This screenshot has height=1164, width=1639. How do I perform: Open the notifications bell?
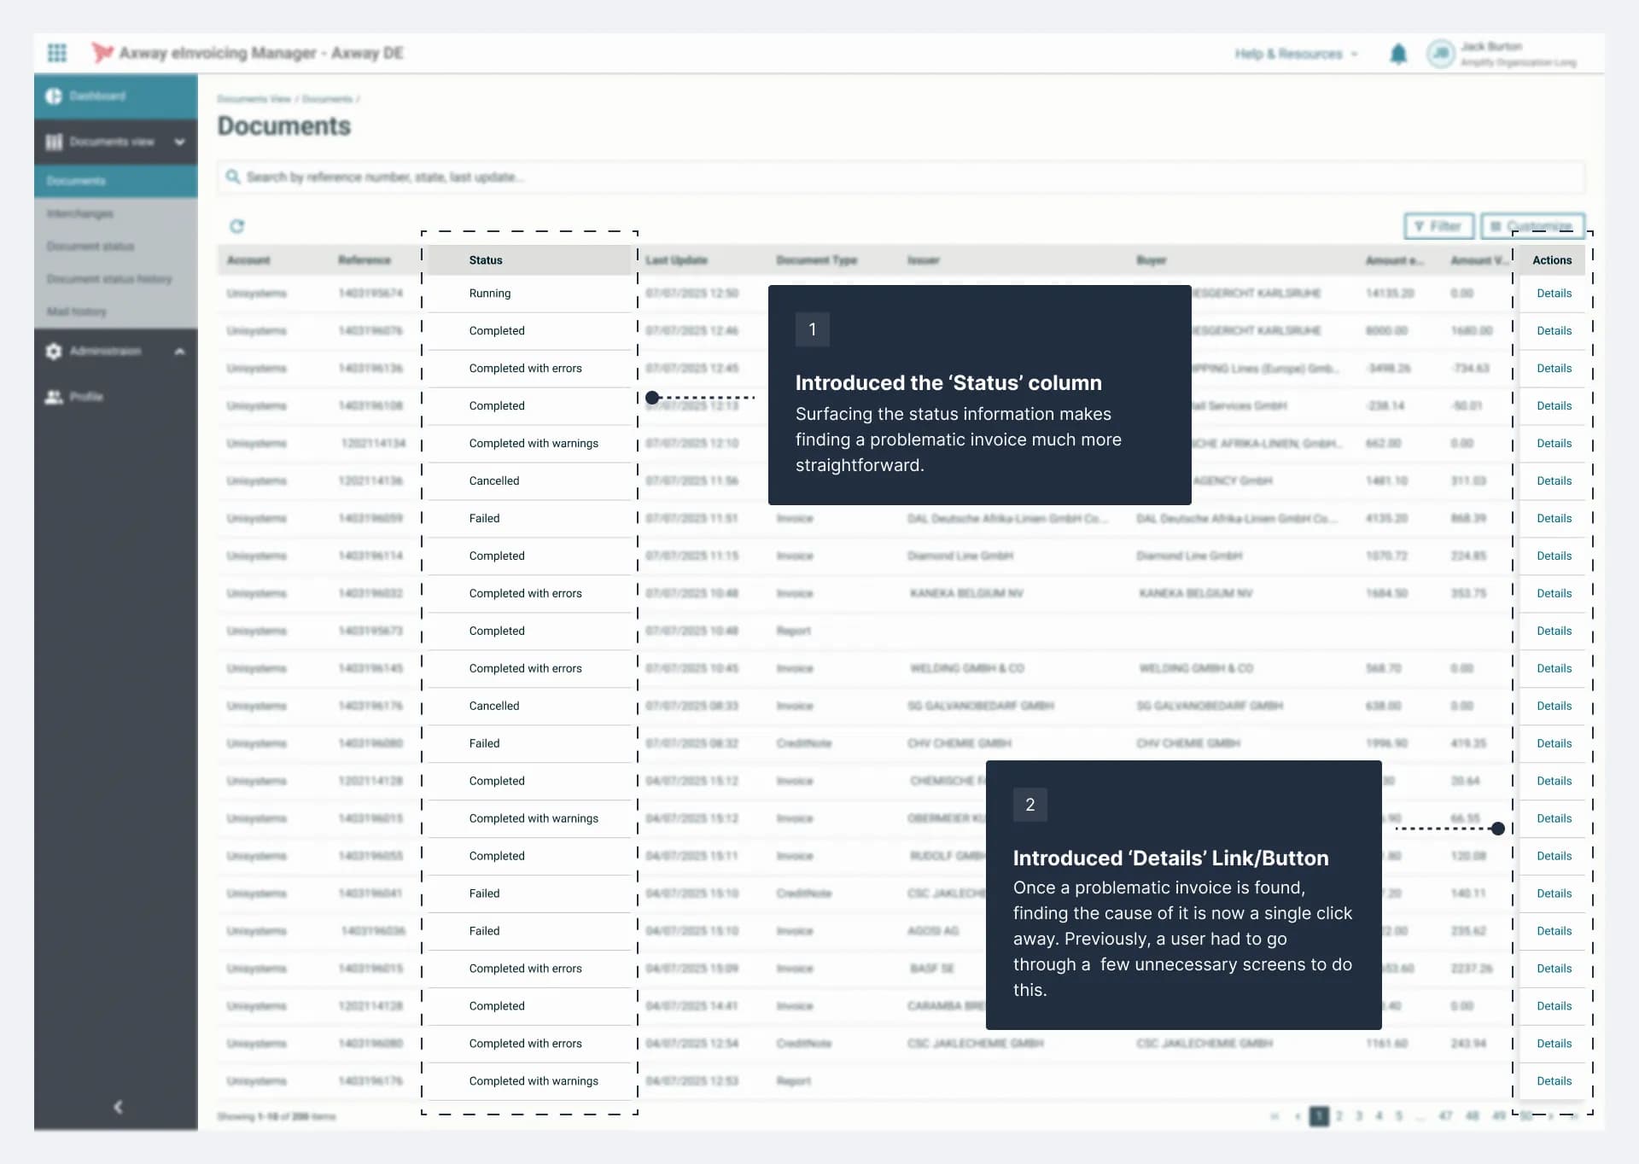[1398, 55]
